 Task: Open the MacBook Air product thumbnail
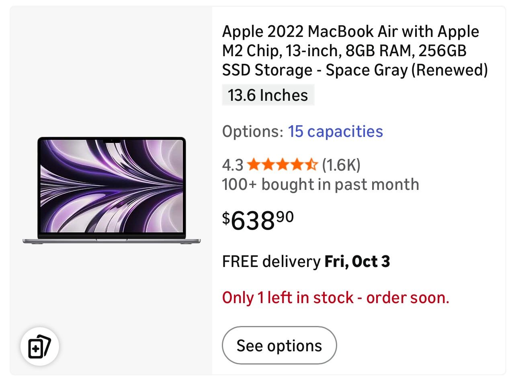[111, 191]
